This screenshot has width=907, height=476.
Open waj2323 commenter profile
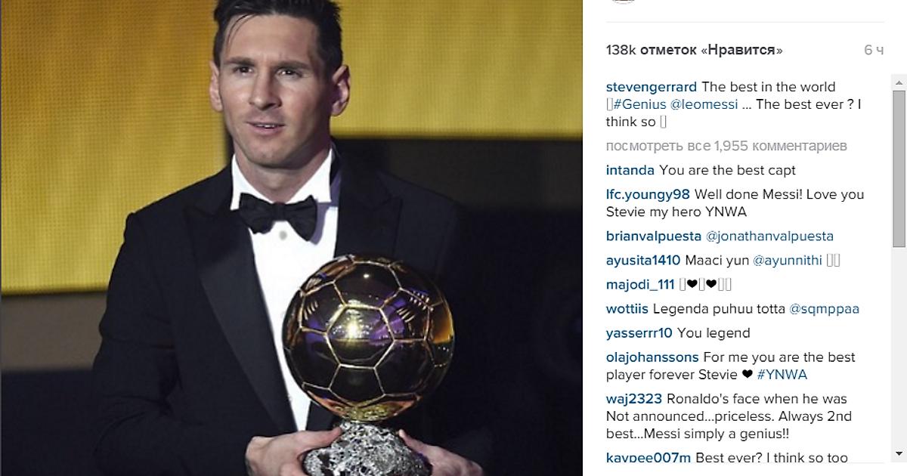632,399
